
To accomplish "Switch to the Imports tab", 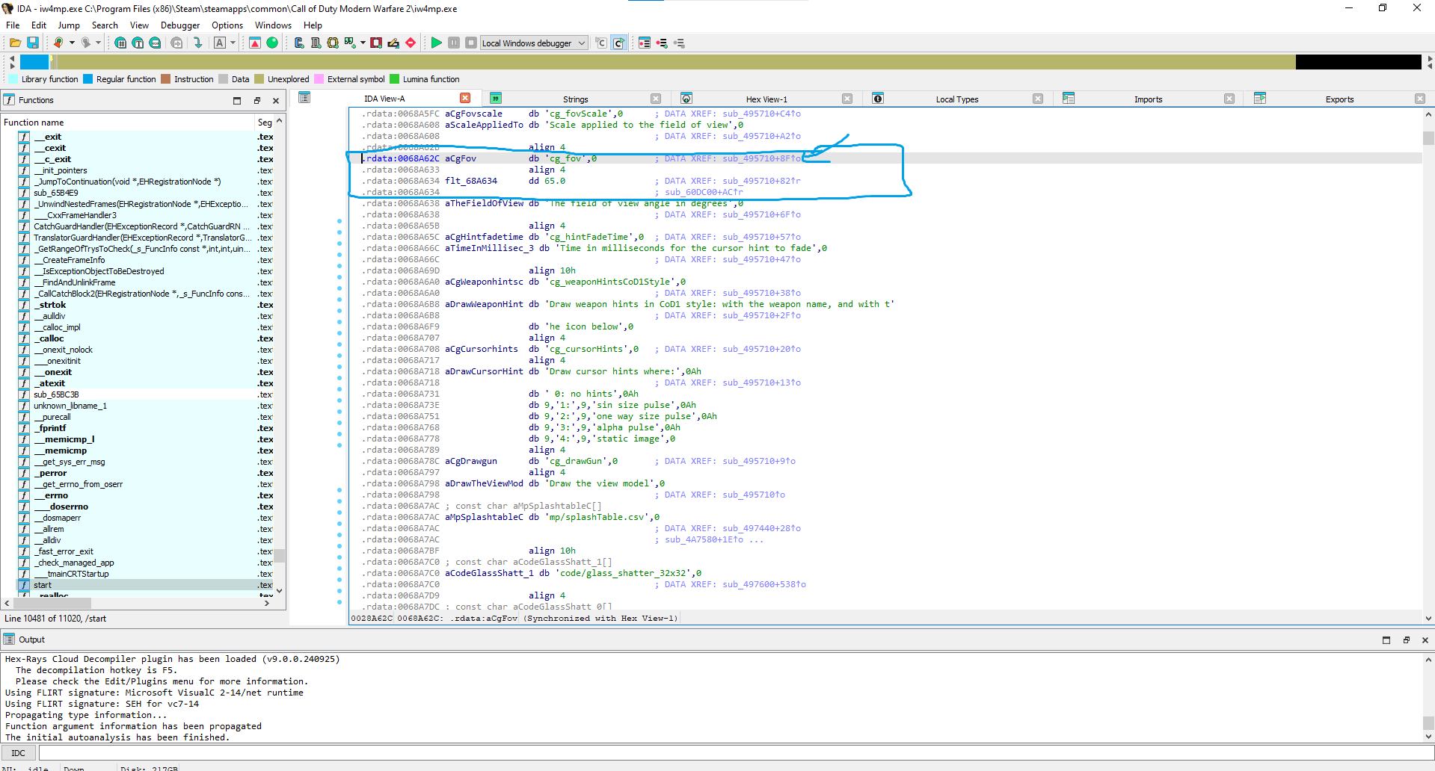I will pyautogui.click(x=1148, y=99).
